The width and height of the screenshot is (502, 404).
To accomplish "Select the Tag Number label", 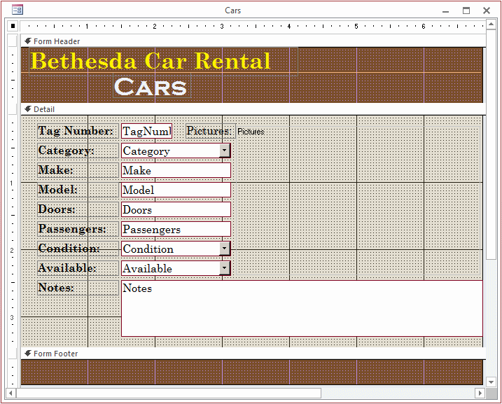I will 78,131.
